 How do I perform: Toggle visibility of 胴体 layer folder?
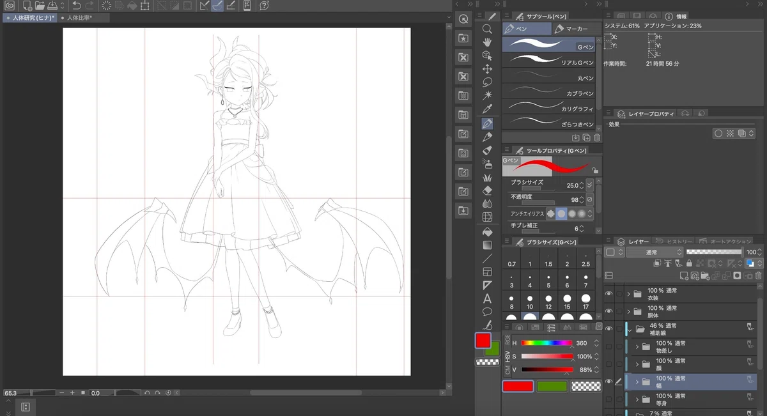[608, 311]
